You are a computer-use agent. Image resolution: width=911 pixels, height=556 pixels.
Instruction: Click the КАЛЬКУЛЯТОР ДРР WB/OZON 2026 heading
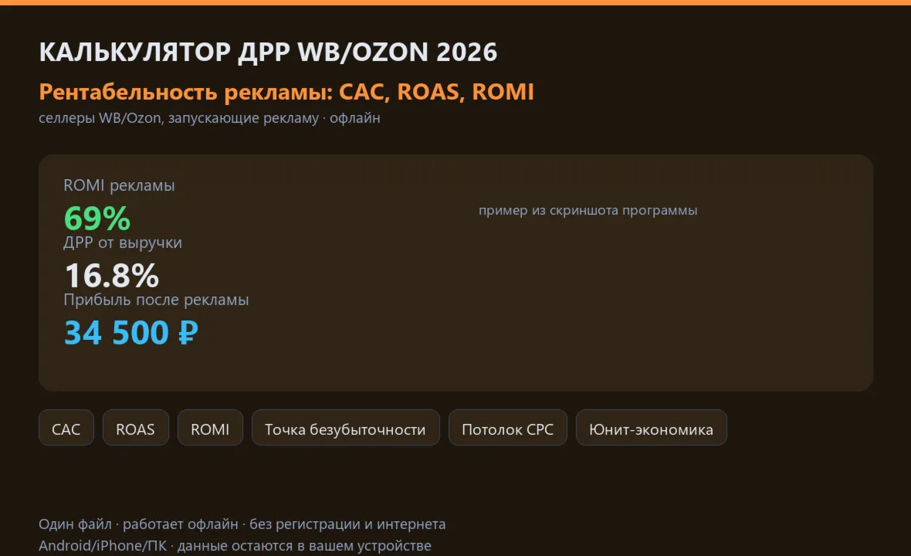click(x=268, y=52)
